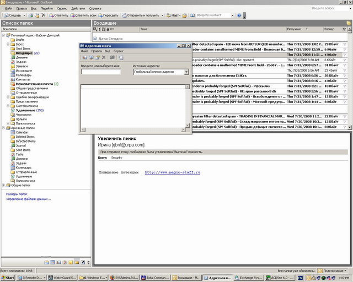Open Вид menu in Адресная книга window

tap(108, 51)
